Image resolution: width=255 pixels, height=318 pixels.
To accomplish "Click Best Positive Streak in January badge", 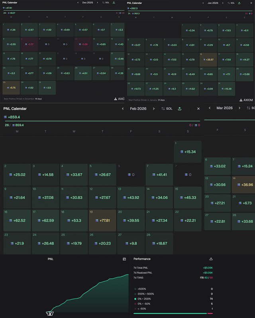I will (x=147, y=100).
